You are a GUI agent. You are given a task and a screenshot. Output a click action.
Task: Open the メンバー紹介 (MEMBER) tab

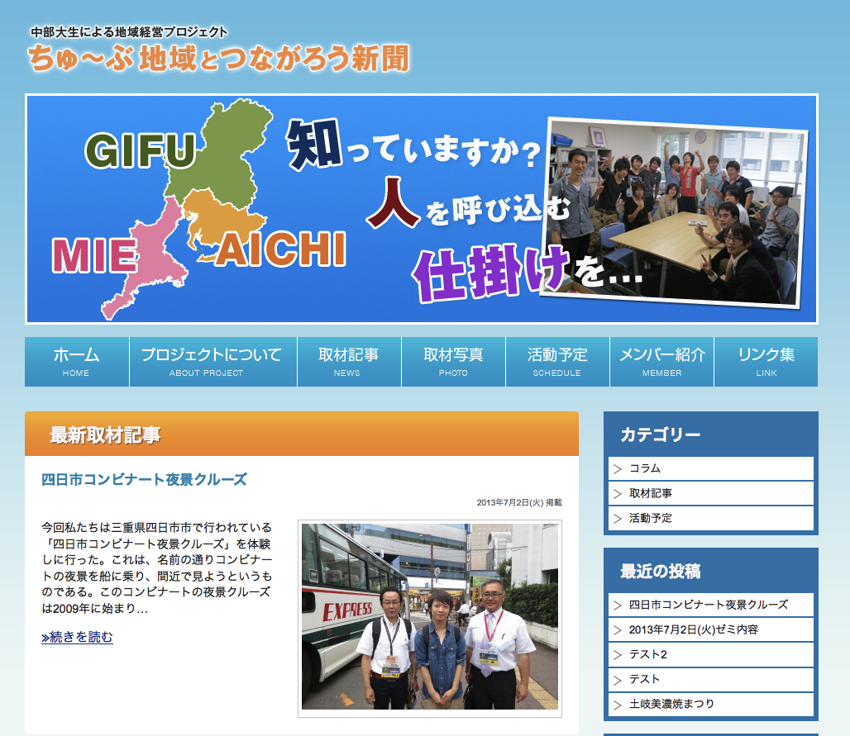click(661, 362)
